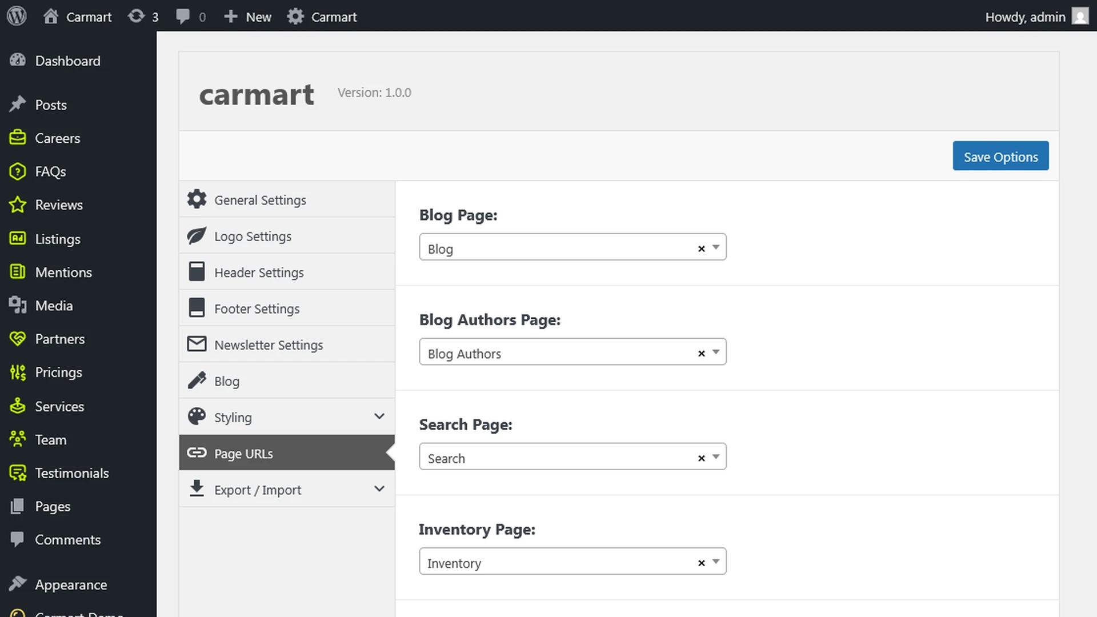
Task: Open the Mentions icon
Action: [18, 272]
